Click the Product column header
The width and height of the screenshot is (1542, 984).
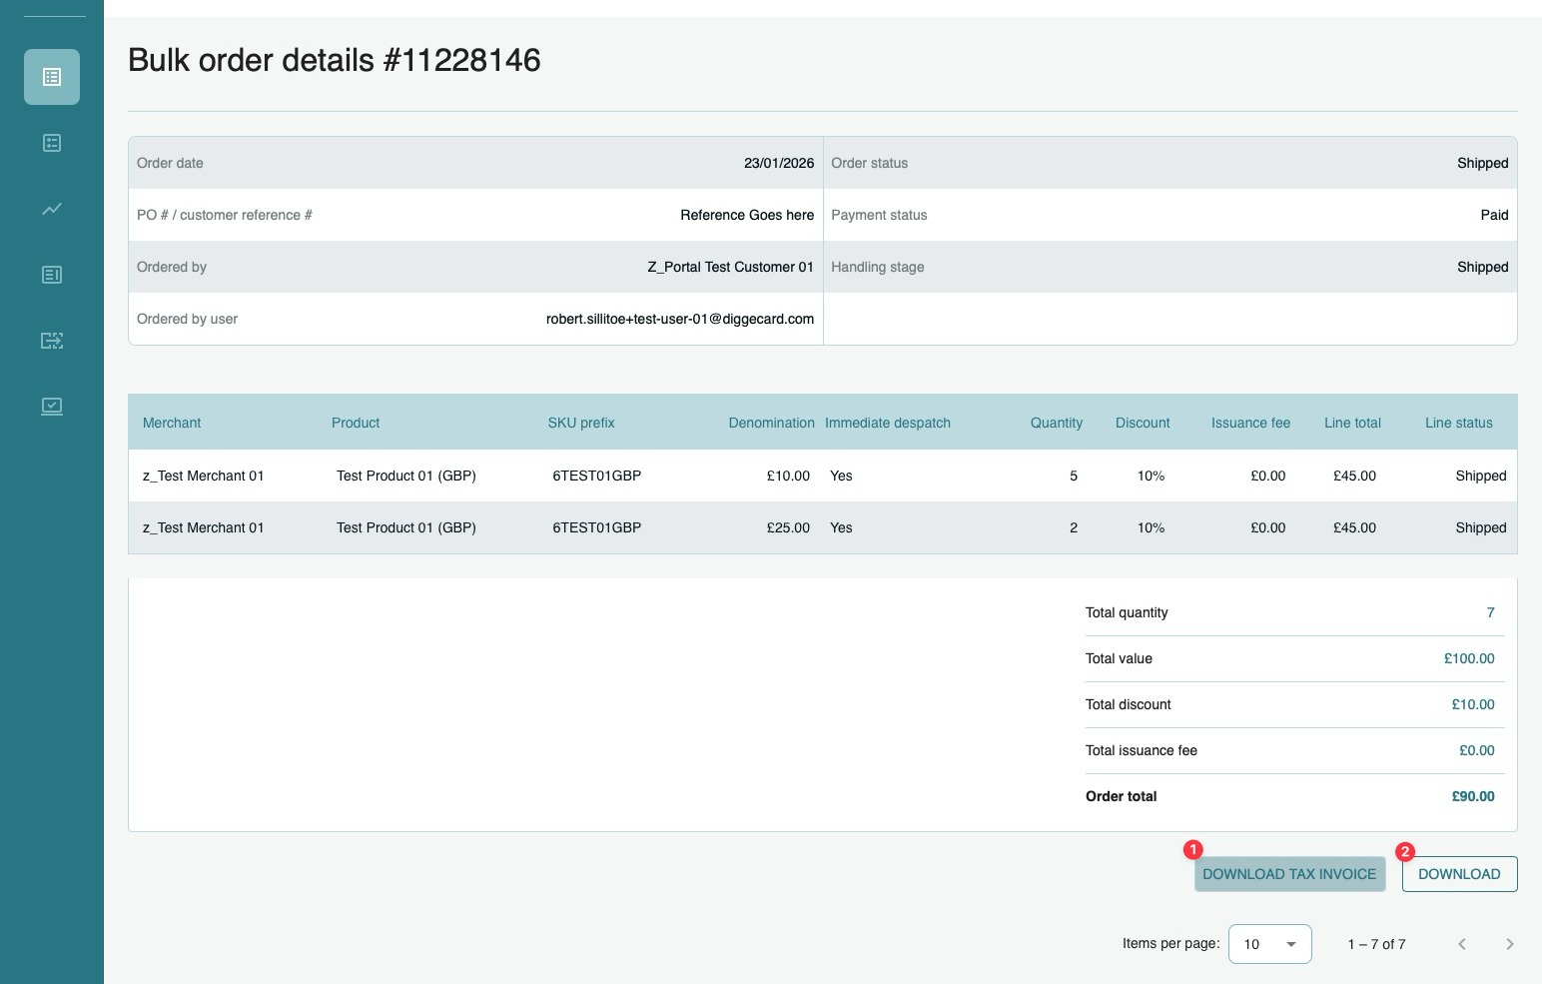click(356, 423)
